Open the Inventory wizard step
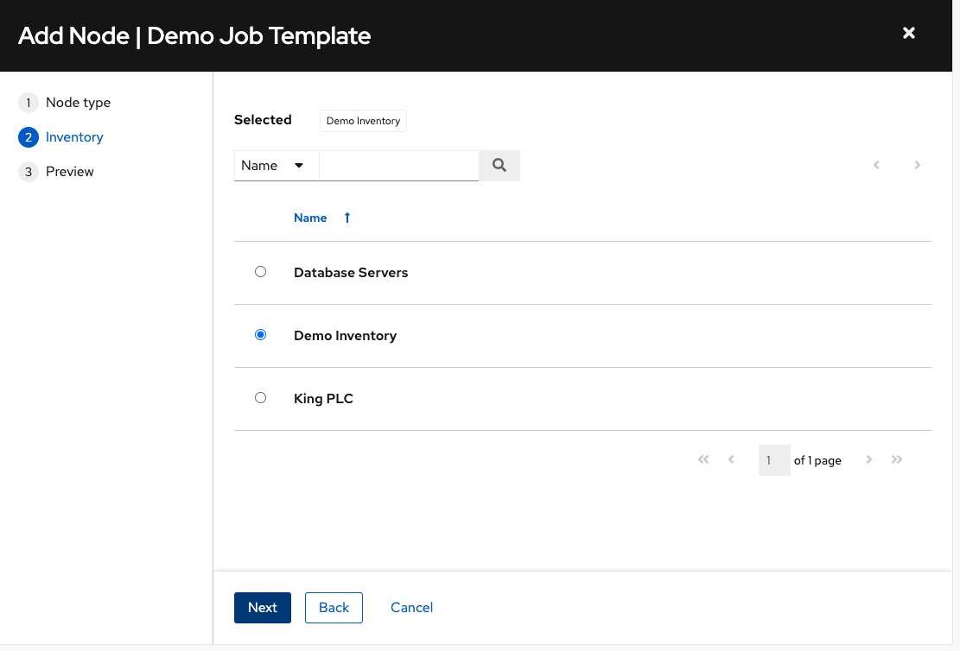The image size is (960, 651). [74, 137]
